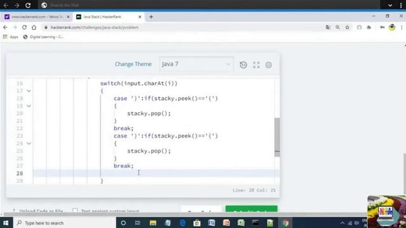Image resolution: width=406 pixels, height=228 pixels.
Task: Click the break; statement on line 27
Action: tap(124, 166)
